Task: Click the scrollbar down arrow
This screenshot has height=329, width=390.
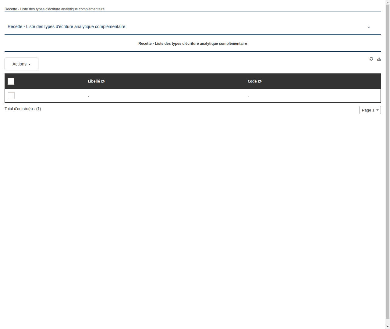Action: (x=387, y=327)
